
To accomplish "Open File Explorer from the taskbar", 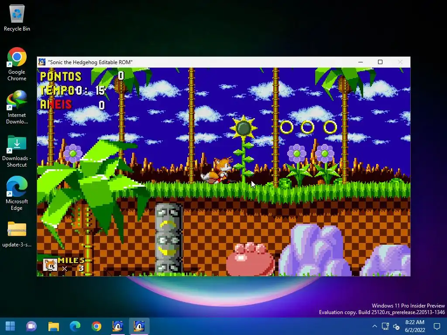I will 53,326.
